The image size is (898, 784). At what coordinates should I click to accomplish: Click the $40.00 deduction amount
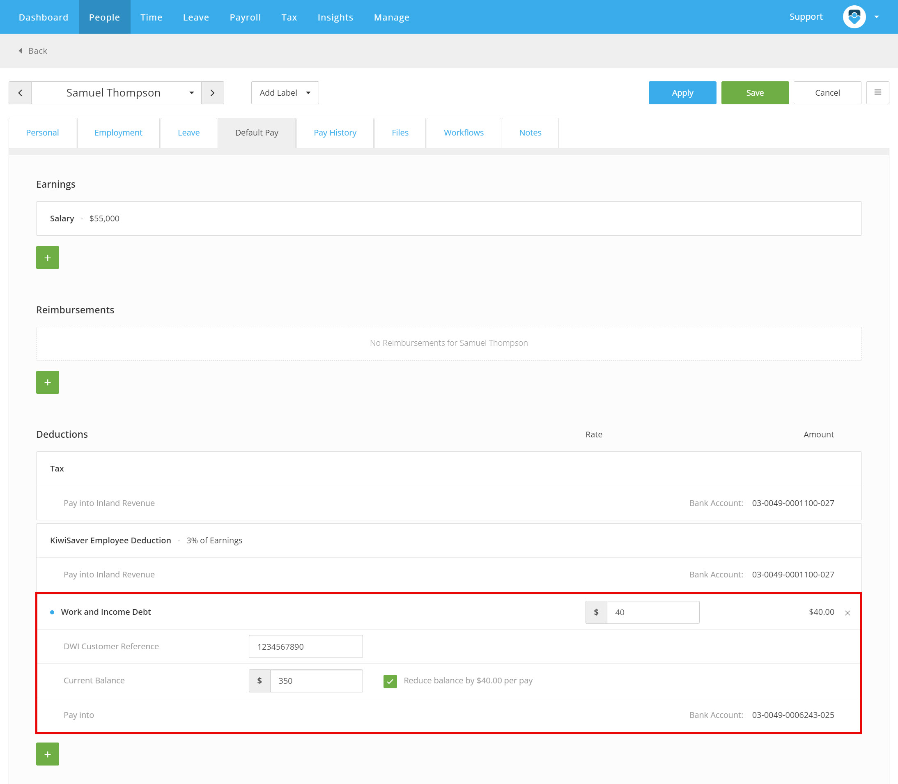tap(822, 612)
